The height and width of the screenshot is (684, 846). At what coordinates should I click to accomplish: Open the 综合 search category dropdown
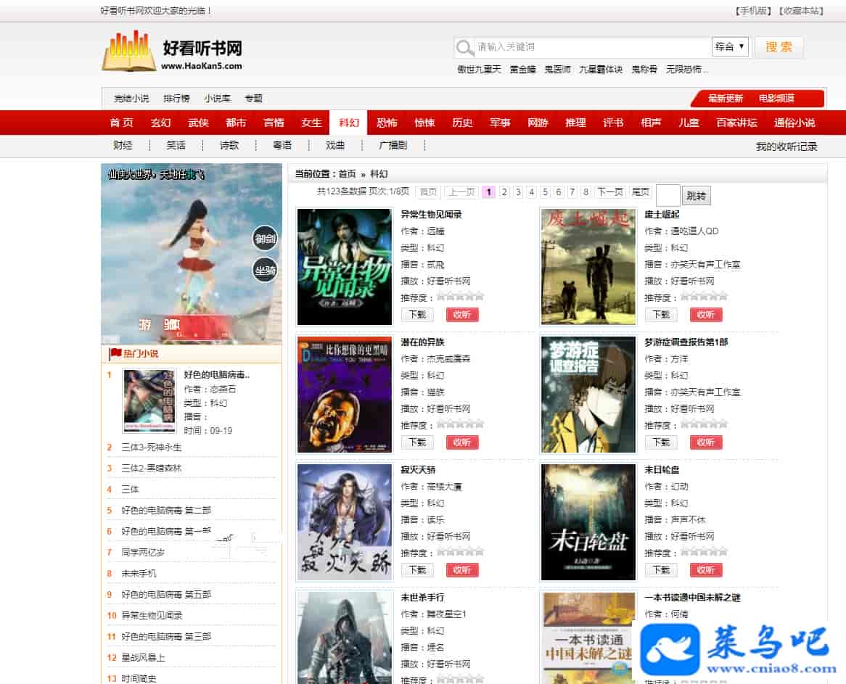coord(729,47)
